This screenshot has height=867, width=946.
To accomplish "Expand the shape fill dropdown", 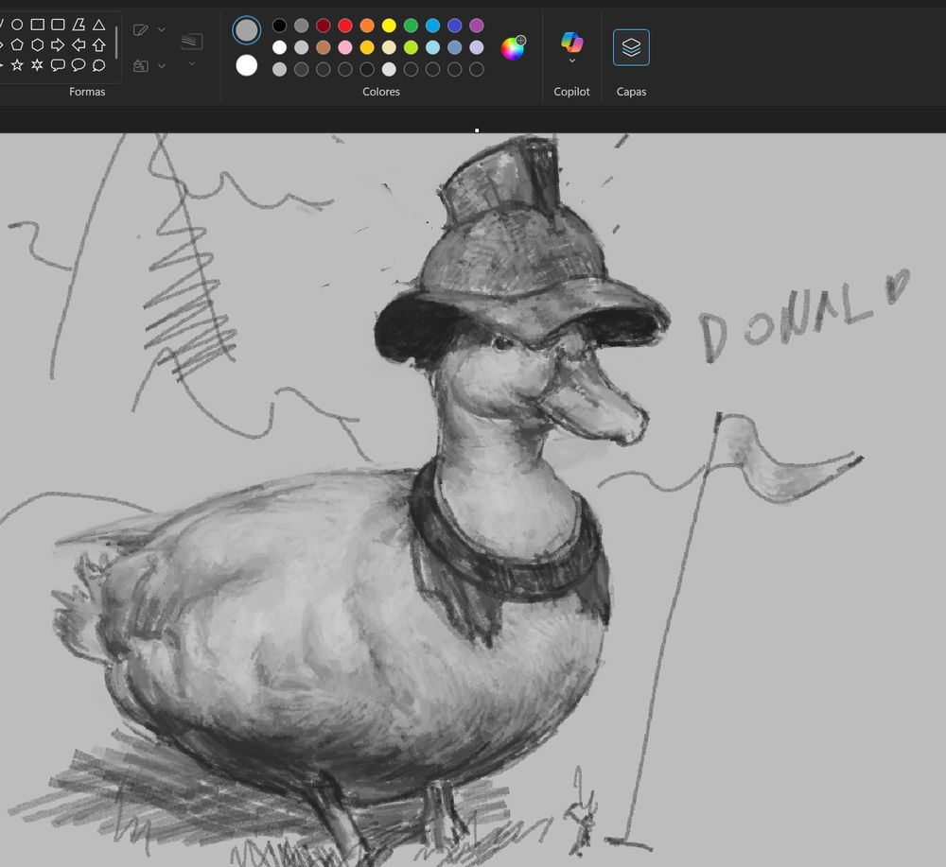I will tap(161, 66).
